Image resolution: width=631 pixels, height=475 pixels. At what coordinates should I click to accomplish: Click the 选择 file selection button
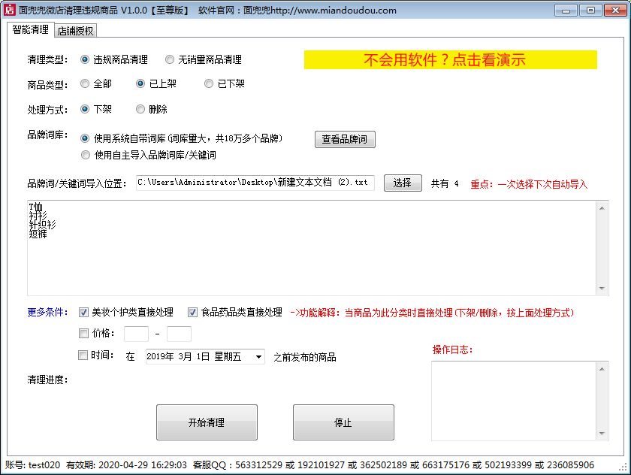[x=403, y=182]
